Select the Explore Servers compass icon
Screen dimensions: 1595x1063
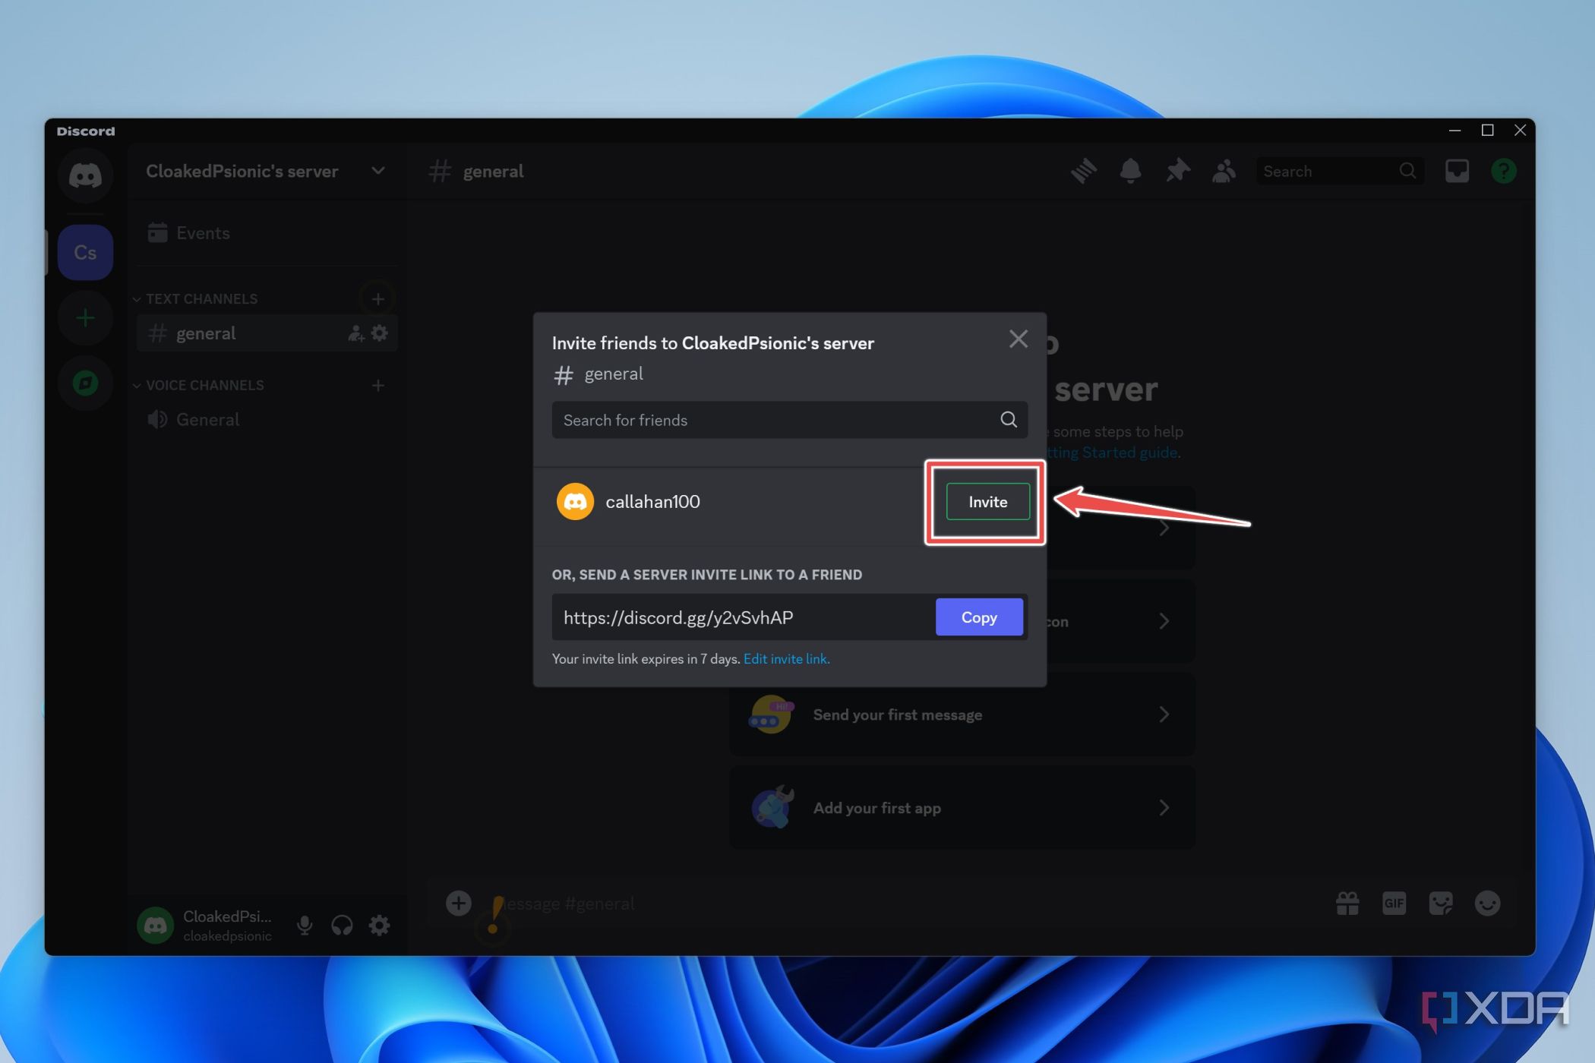tap(85, 383)
